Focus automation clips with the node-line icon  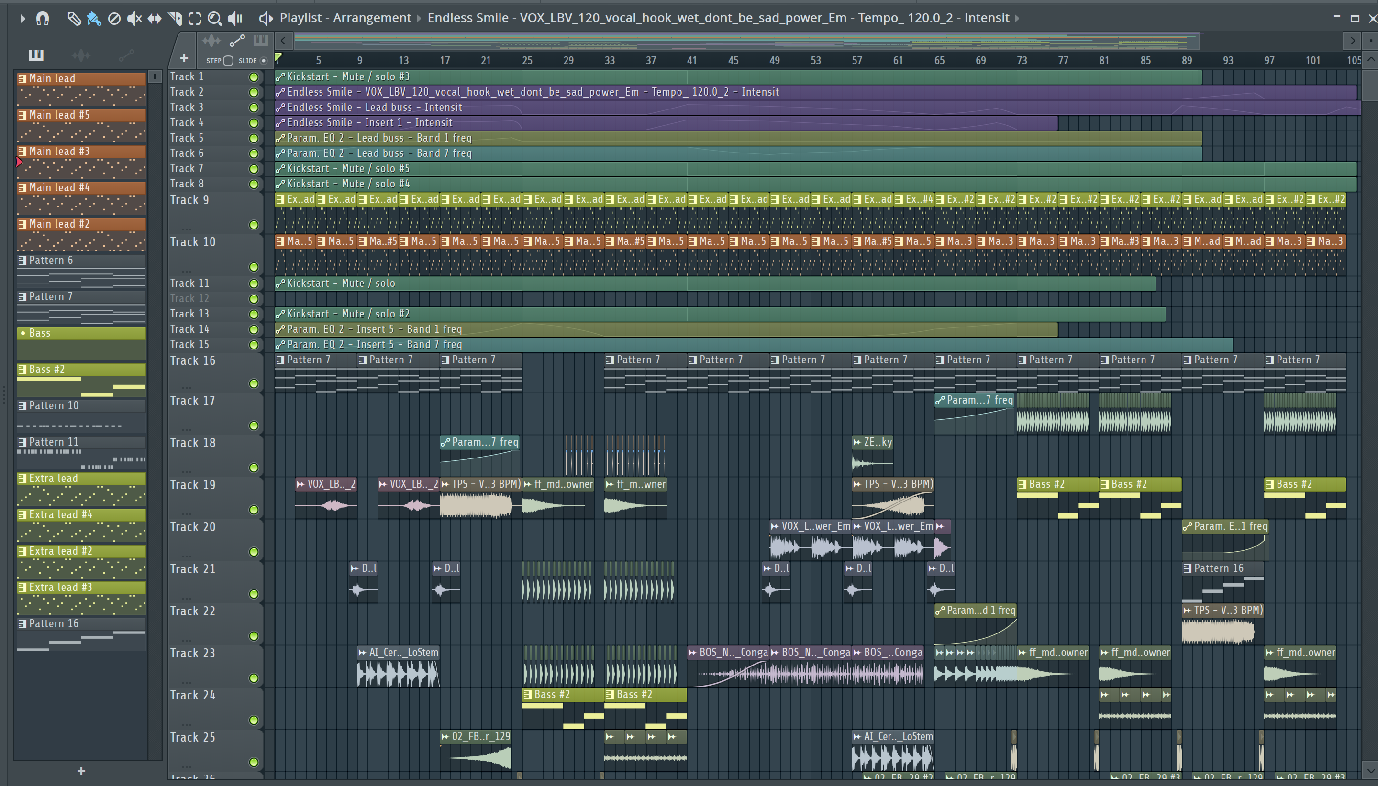[237, 40]
